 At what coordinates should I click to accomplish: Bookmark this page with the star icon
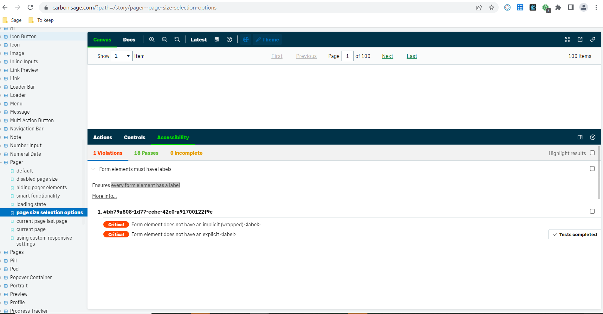491,8
